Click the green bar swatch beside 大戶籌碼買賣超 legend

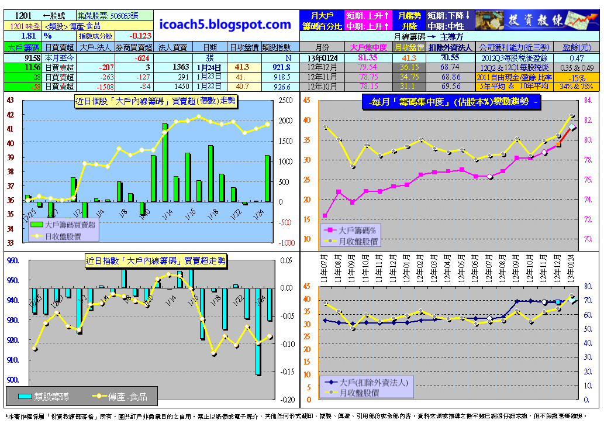37,225
